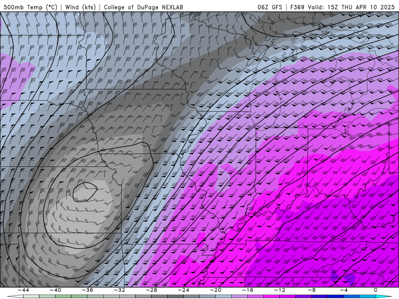
Task: Click the -40 color scale label
Action: [55, 290]
